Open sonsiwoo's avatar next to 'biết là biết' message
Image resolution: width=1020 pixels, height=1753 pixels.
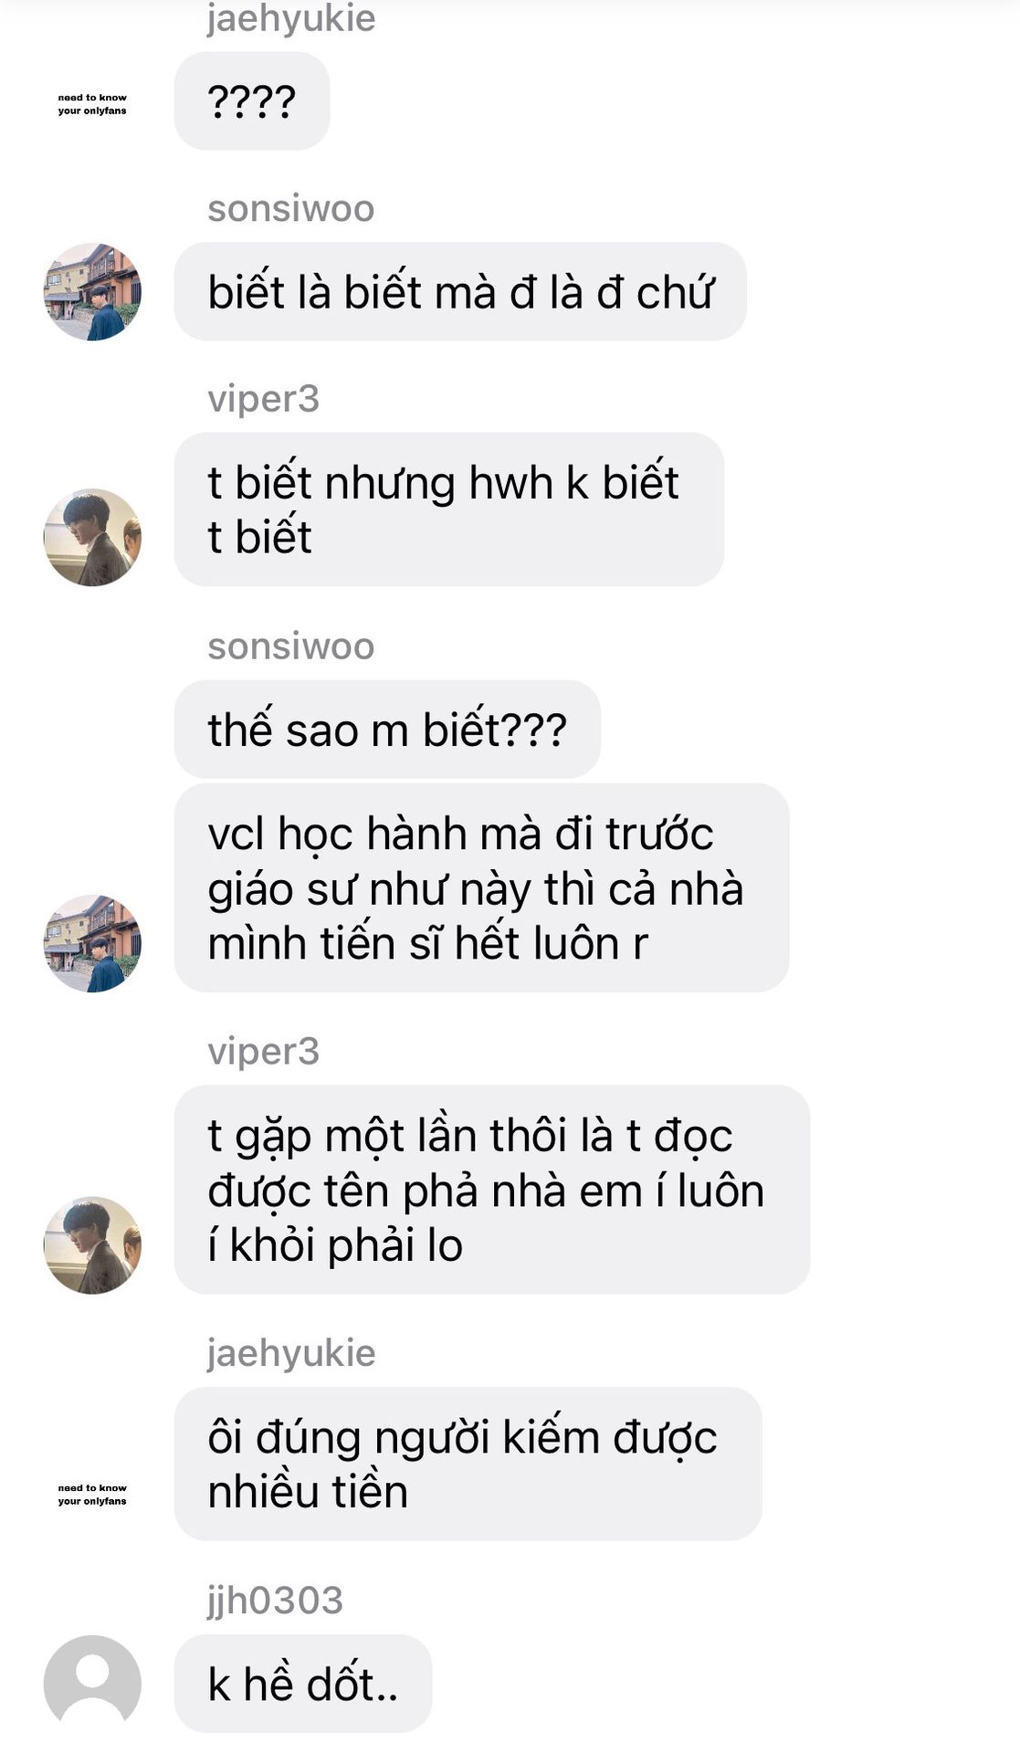(92, 291)
